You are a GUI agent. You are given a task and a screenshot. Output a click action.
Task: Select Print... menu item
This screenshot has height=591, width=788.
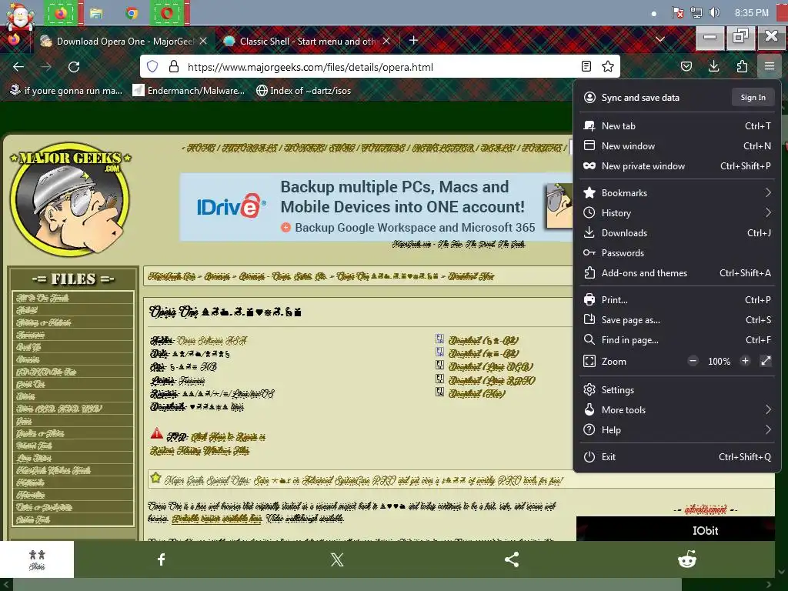[677, 300]
